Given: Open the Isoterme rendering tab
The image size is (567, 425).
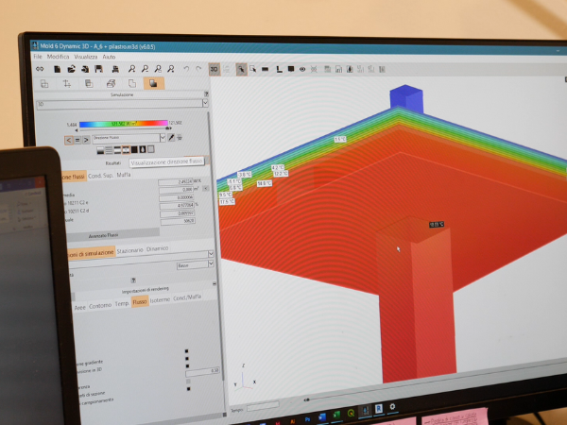Looking at the screenshot, I should coord(160,299).
